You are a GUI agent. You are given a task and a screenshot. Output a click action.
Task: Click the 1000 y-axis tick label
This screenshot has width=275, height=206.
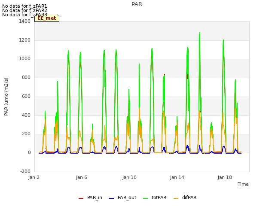click(25, 59)
